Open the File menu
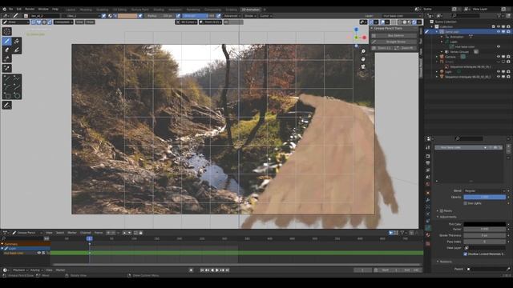 pyautogui.click(x=10, y=9)
